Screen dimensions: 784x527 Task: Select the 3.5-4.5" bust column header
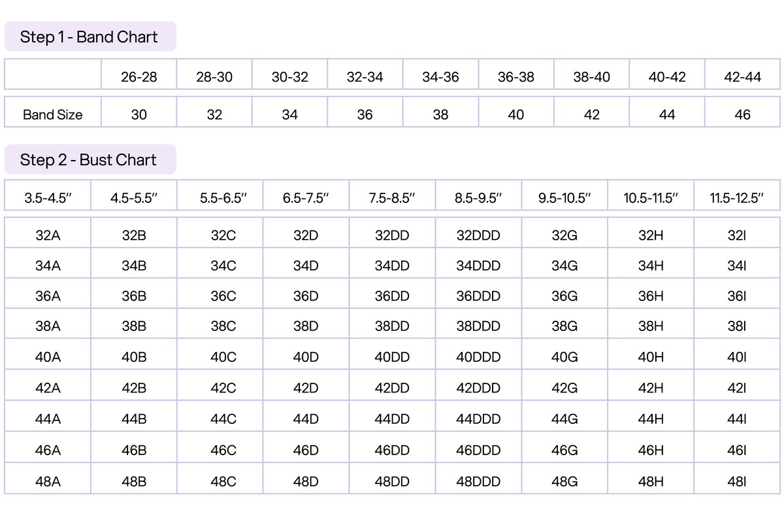pyautogui.click(x=48, y=198)
